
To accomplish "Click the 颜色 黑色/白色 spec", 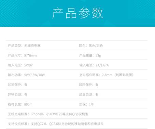I will coord(91,46).
